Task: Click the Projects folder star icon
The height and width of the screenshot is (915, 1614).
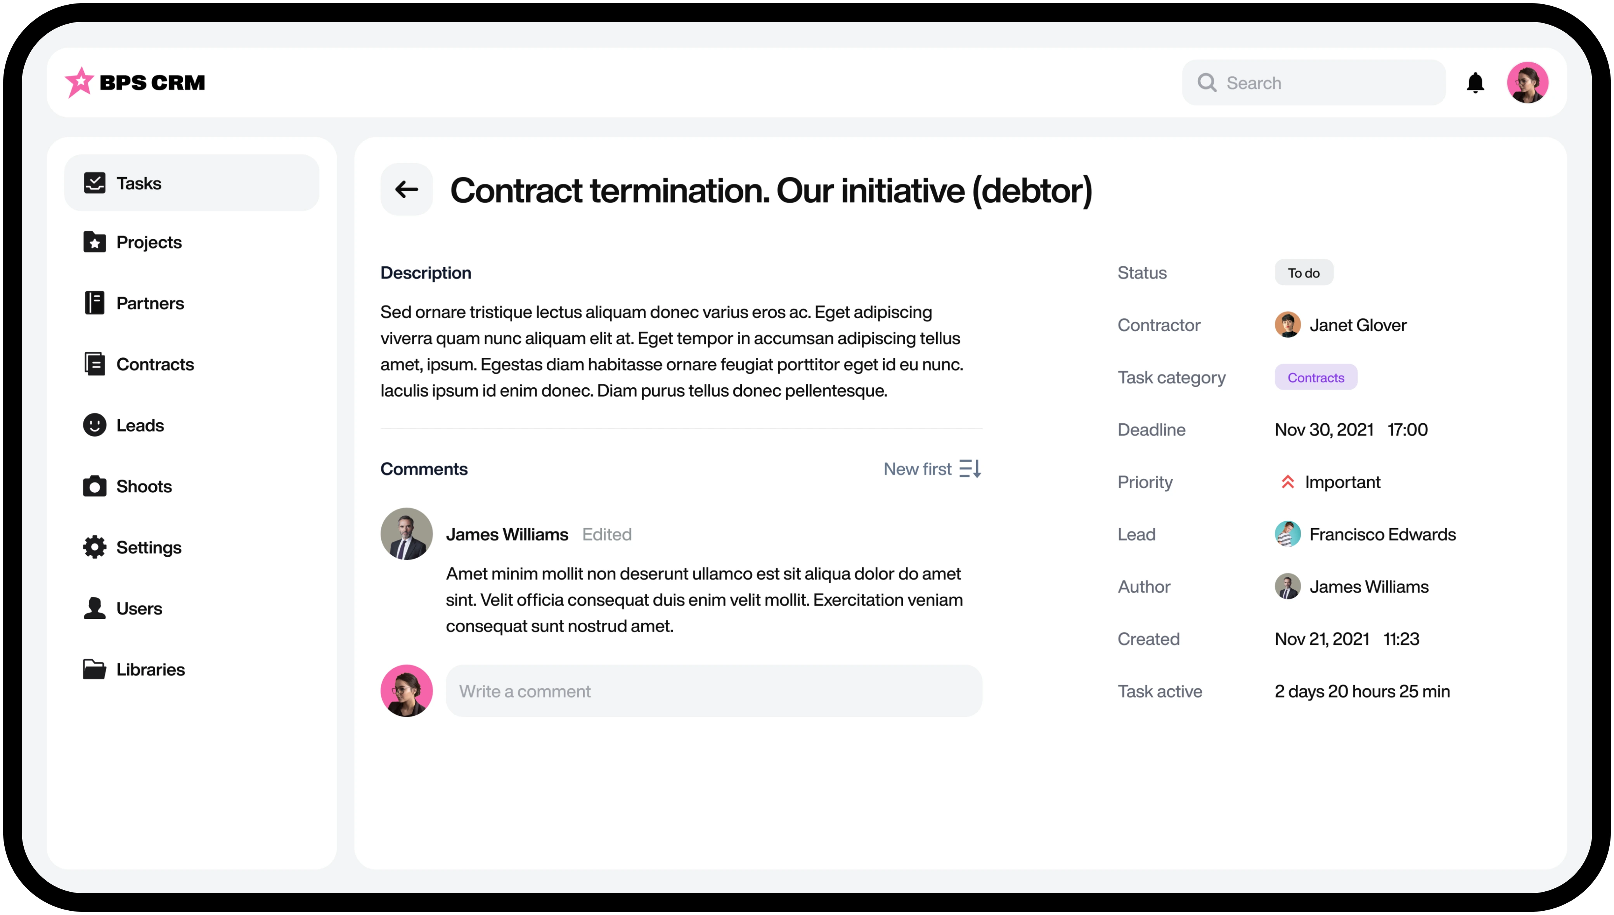Action: click(94, 242)
